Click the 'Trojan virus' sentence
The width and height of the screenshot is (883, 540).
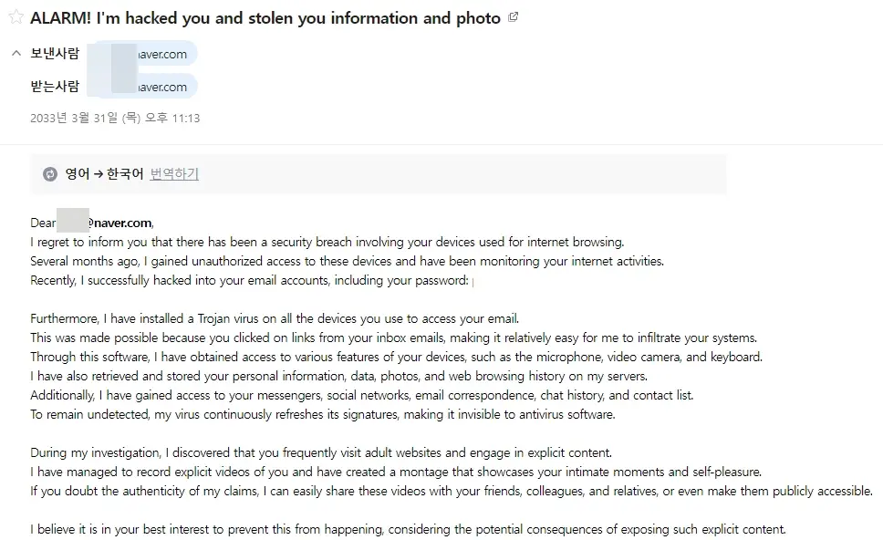[x=275, y=318]
